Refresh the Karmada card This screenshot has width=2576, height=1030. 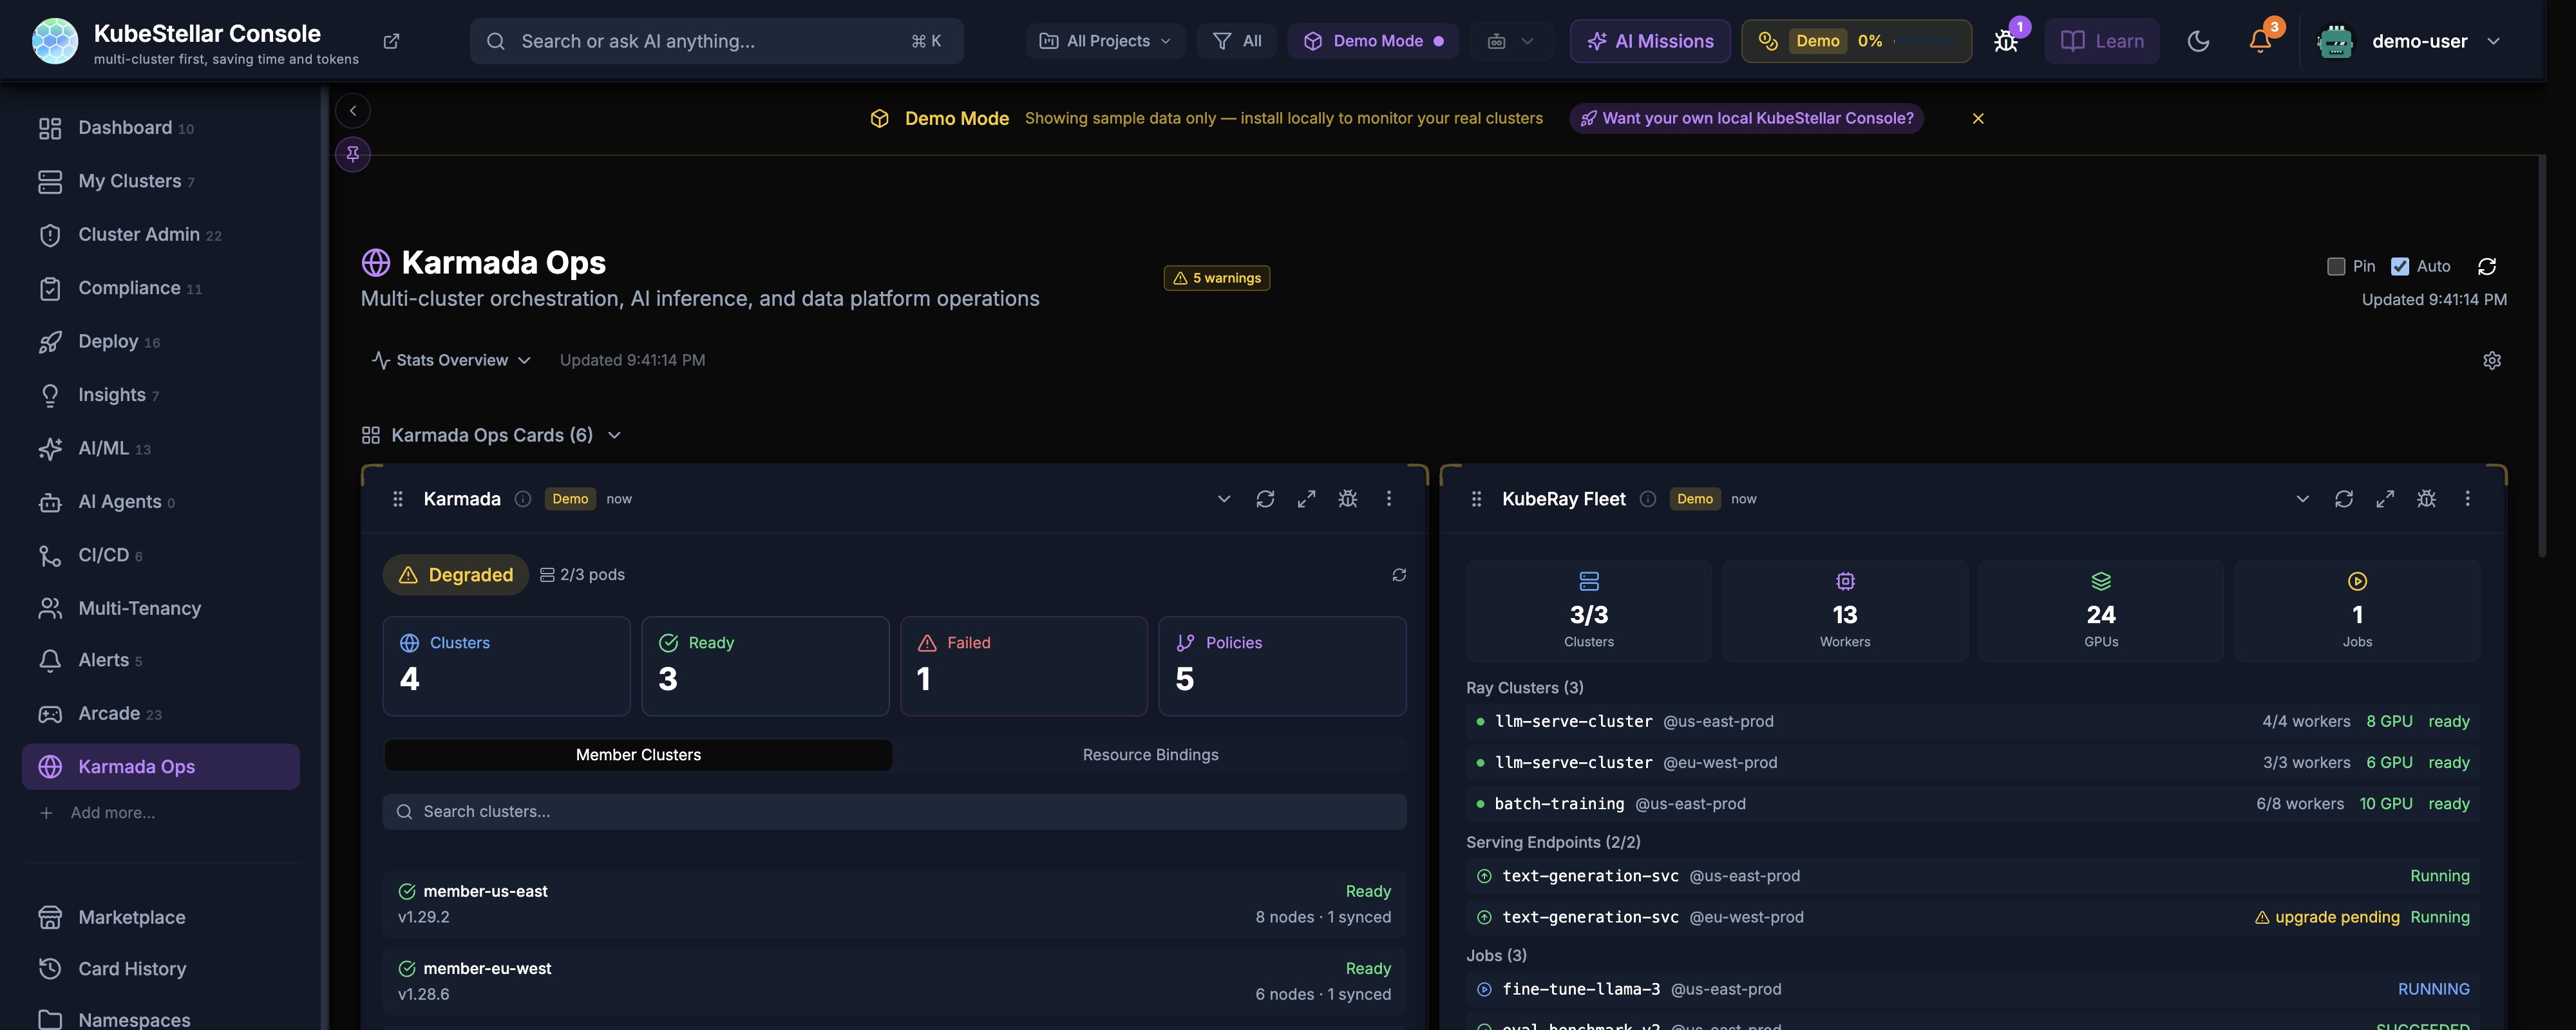tap(1265, 498)
